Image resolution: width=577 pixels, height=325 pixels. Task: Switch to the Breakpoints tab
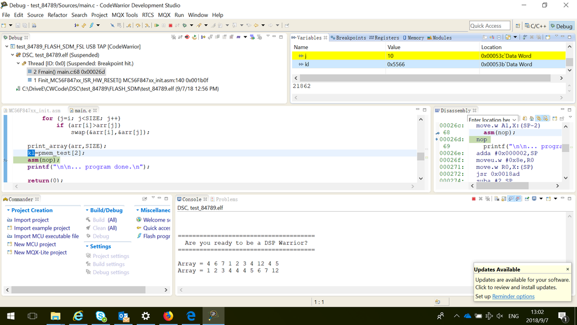[x=348, y=38]
